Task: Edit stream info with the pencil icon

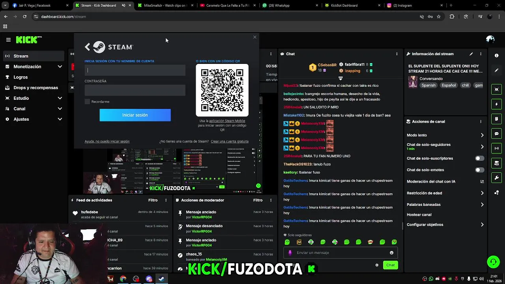Action: pos(471,54)
